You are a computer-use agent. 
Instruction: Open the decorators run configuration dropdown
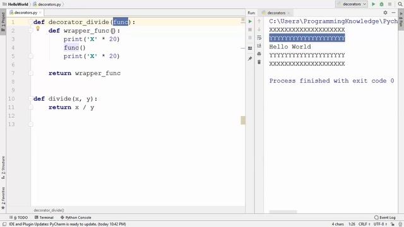[352, 4]
